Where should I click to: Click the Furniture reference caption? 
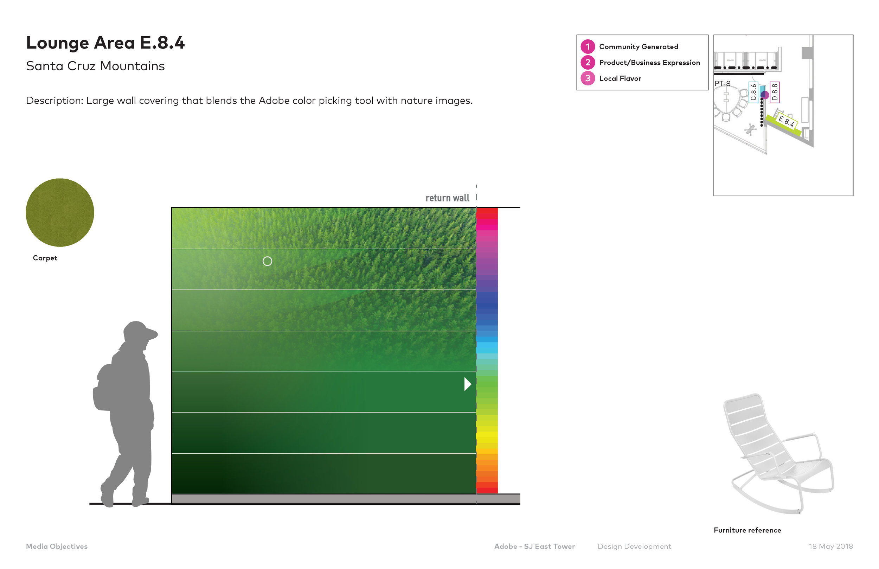click(x=747, y=530)
